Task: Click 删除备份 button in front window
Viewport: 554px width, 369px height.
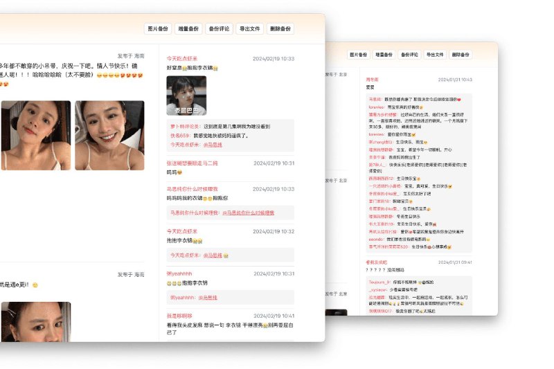Action: 280,28
